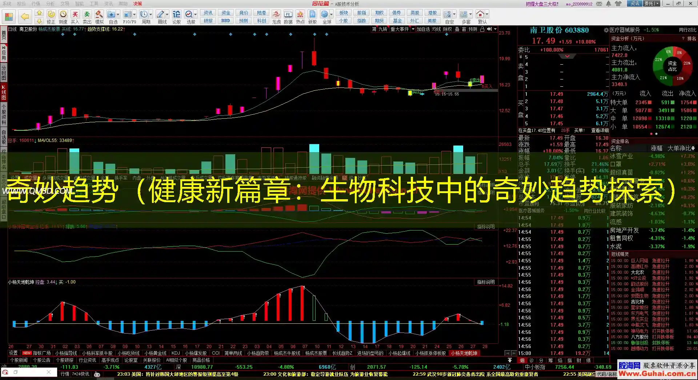Open the 画线 dropdown arrow
Screen dimensions: 698x380
167,15
